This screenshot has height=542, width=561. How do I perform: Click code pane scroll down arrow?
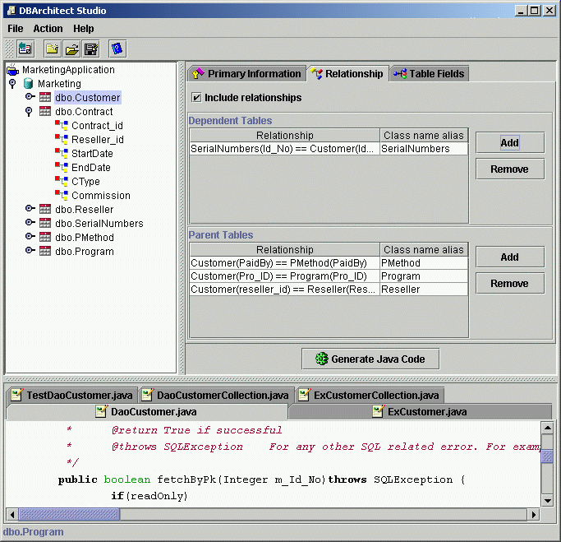pyautogui.click(x=547, y=501)
